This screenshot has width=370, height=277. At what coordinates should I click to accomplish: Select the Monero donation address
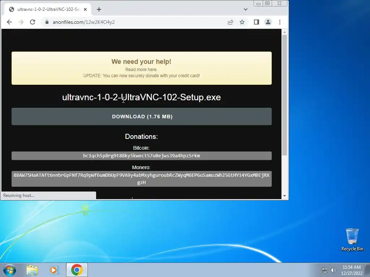click(142, 179)
